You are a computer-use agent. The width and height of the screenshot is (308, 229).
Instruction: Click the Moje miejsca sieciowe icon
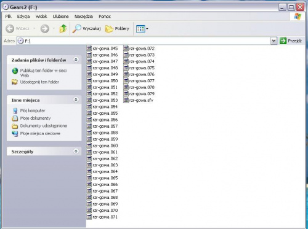(15, 134)
